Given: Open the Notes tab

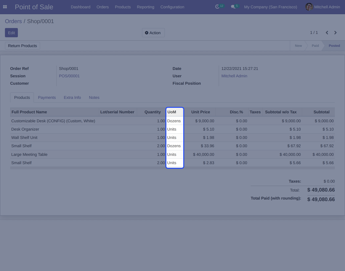Looking at the screenshot, I should click(x=94, y=97).
